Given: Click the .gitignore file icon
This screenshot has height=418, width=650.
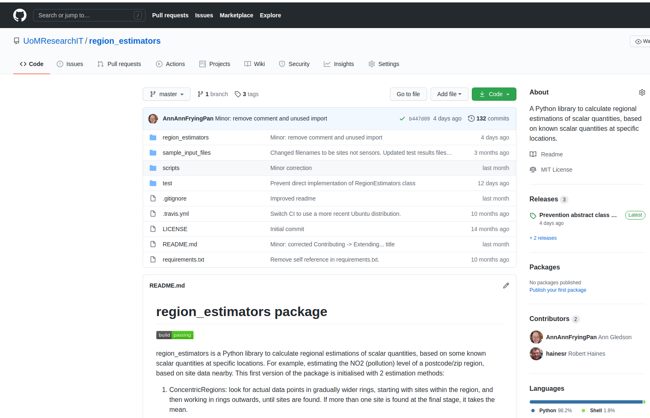Looking at the screenshot, I should [x=153, y=198].
